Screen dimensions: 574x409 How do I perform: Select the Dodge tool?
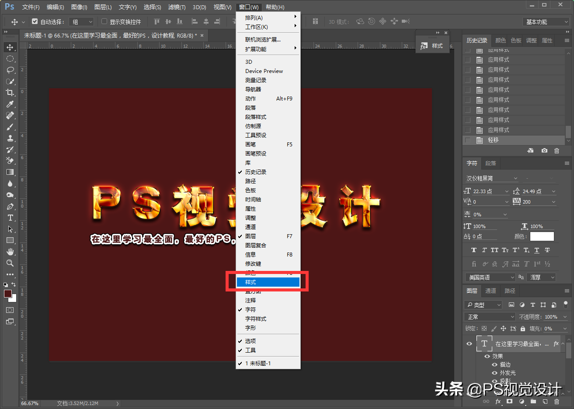click(x=10, y=195)
